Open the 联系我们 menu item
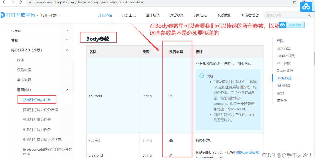The width and height of the screenshot is (315, 160). pyautogui.click(x=224, y=15)
